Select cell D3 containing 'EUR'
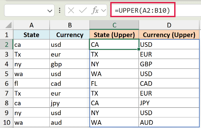201x128 pixels. pyautogui.click(x=169, y=54)
